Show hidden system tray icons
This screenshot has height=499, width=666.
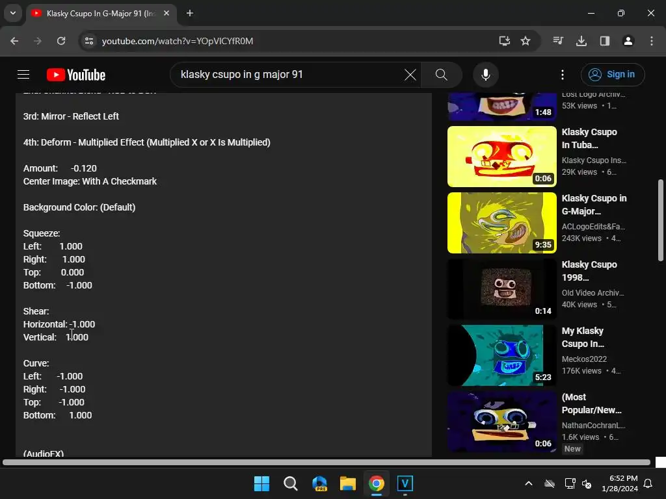pyautogui.click(x=529, y=483)
